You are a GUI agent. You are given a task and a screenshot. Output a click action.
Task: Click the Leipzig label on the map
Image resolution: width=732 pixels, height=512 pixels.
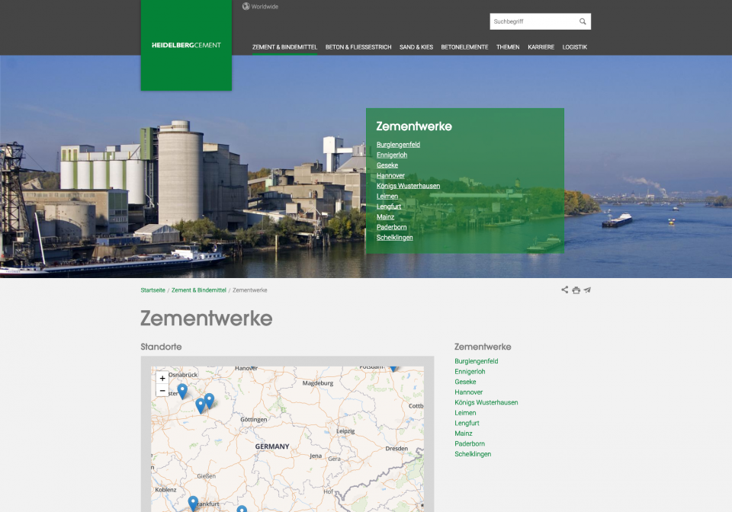(345, 431)
